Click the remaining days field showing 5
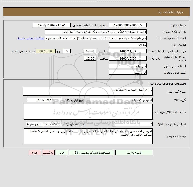The height and width of the screenshot is (187, 193). (67, 51)
